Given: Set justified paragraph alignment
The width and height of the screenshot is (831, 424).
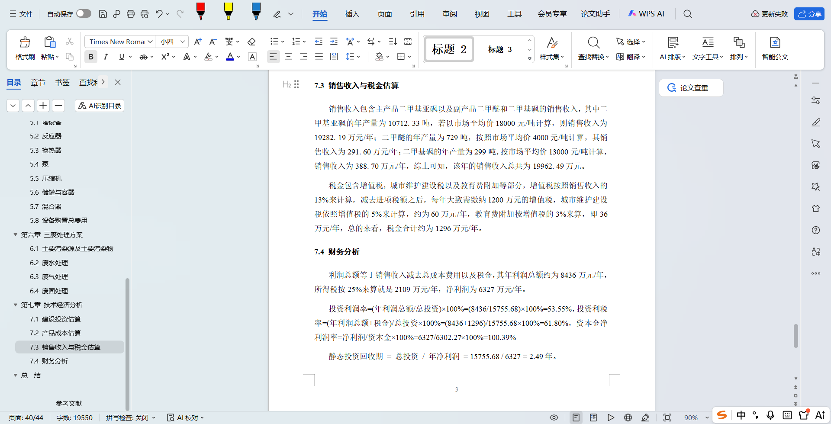Looking at the screenshot, I should point(319,57).
